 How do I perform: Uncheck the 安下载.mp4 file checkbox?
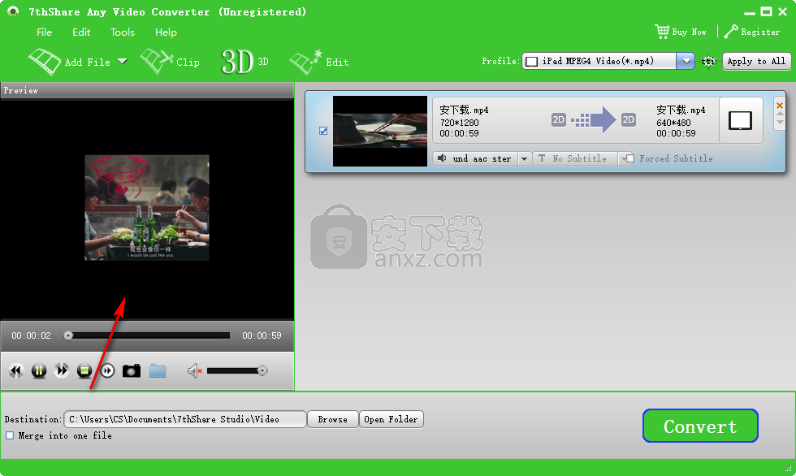click(323, 131)
